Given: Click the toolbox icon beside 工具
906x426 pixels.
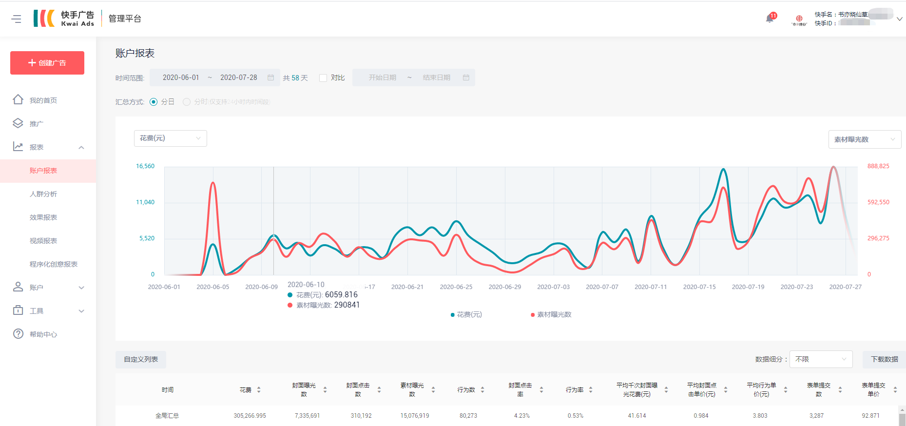Looking at the screenshot, I should click(18, 310).
